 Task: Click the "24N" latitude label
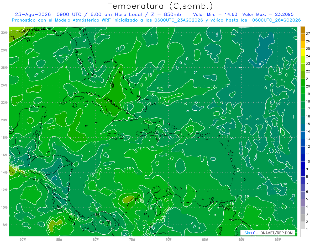pos(4,85)
